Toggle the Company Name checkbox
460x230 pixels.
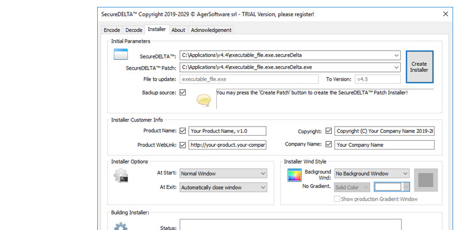click(328, 144)
